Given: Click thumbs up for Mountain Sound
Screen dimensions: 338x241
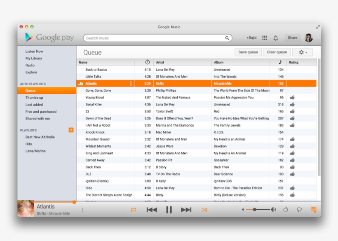Looking at the screenshot, I should pos(292,139).
